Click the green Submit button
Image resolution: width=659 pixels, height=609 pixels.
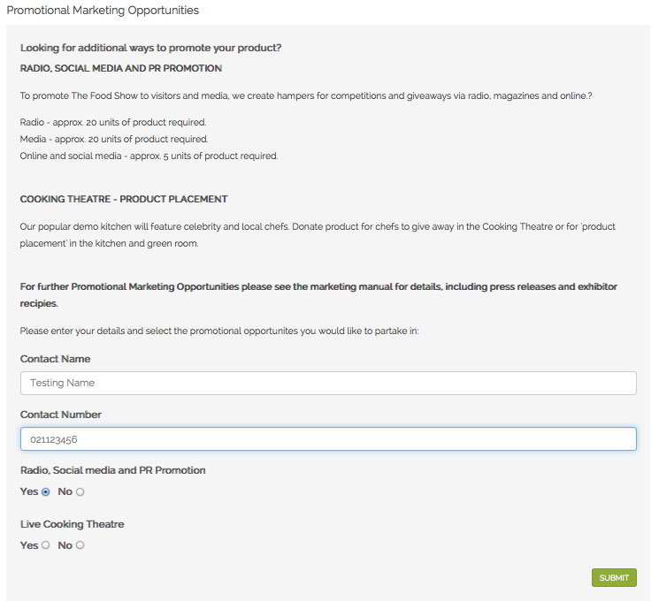(614, 577)
